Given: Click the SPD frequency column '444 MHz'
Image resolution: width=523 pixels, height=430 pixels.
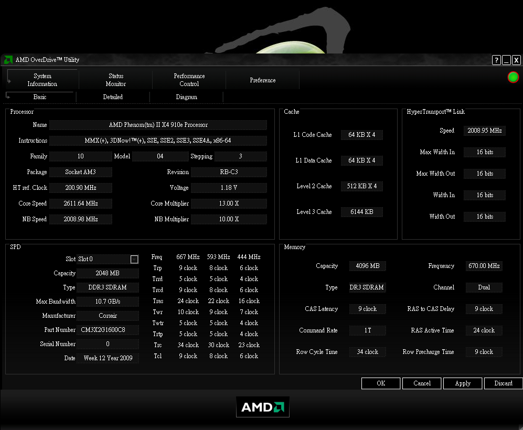Looking at the screenshot, I should tap(249, 257).
